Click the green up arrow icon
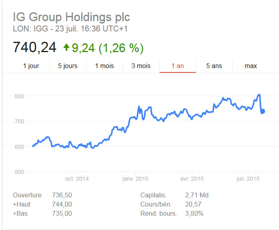The width and height of the screenshot is (279, 230). click(x=66, y=48)
